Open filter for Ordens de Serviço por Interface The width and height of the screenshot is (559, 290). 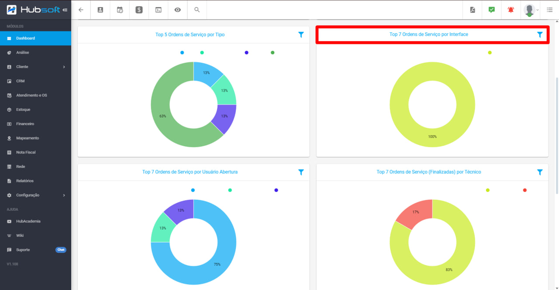click(x=540, y=34)
